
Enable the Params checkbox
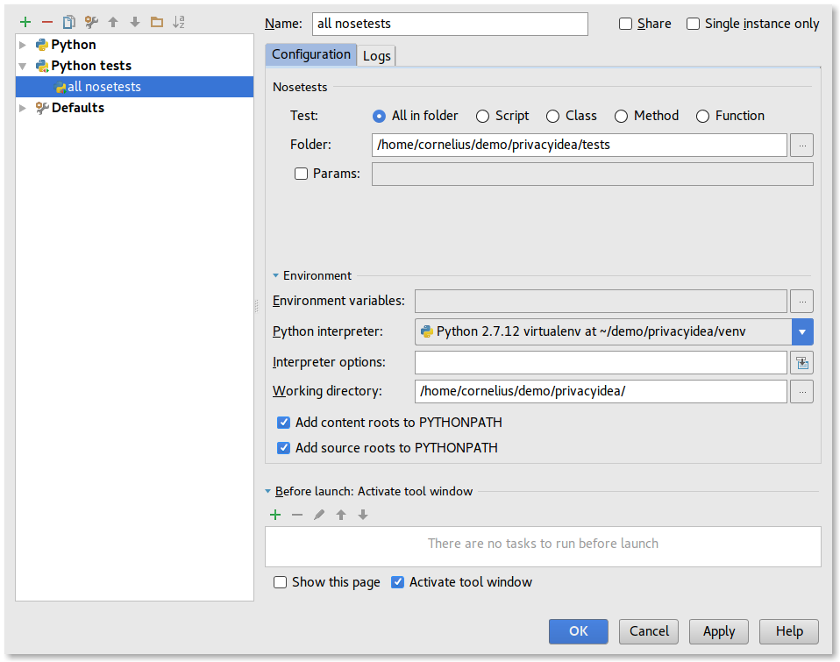301,174
